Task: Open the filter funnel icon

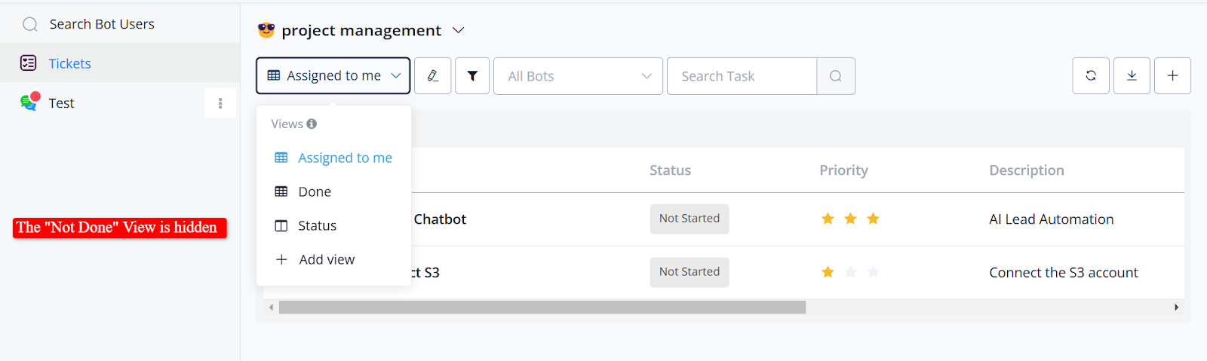Action: click(472, 75)
